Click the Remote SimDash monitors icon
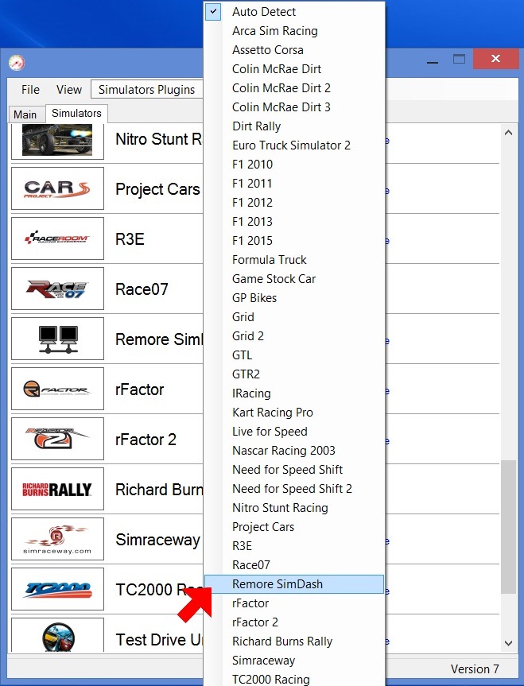This screenshot has width=524, height=686. coord(57,339)
